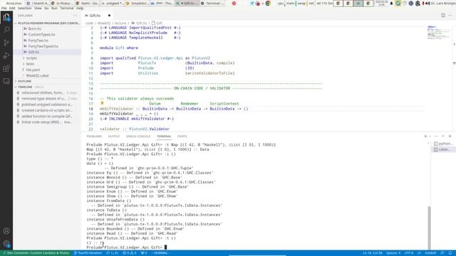Open the Manage gear icon

coord(6,244)
